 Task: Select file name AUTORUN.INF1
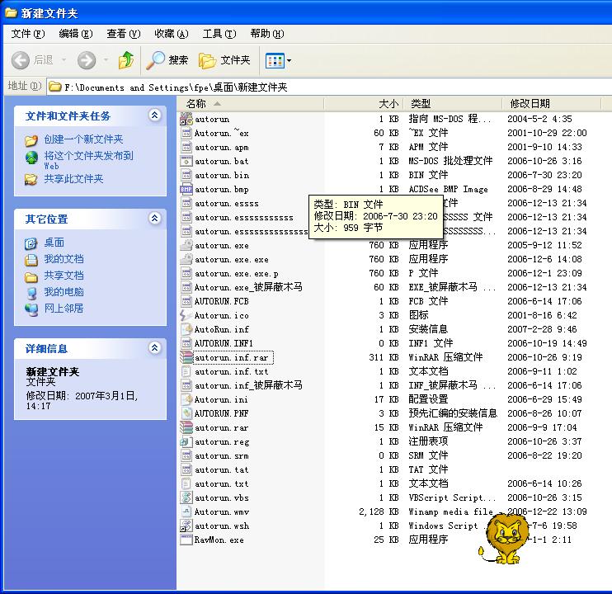(224, 343)
